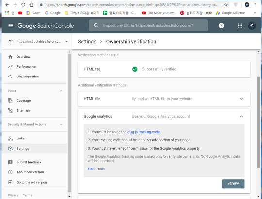Open About new version

tap(30, 172)
